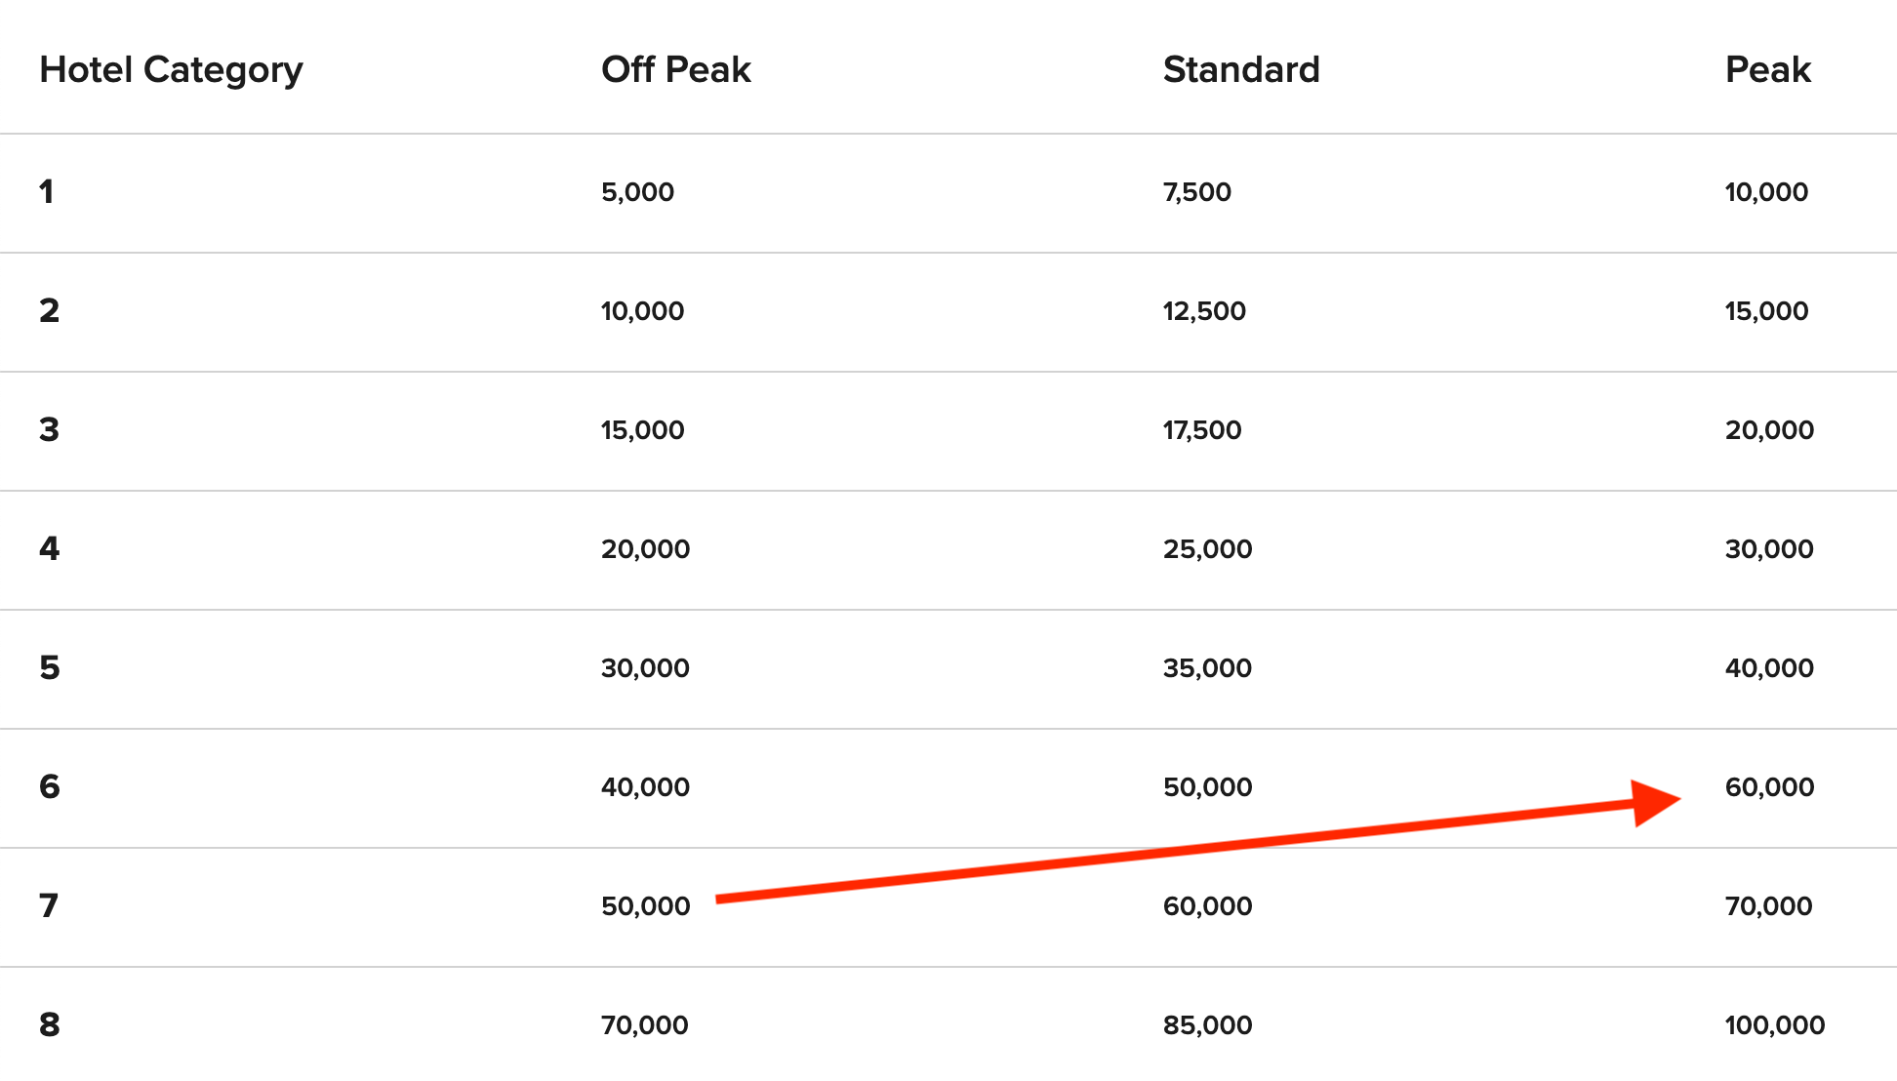Select category 5 Standard value 35,000
This screenshot has height=1081, width=1897.
pyautogui.click(x=1207, y=668)
